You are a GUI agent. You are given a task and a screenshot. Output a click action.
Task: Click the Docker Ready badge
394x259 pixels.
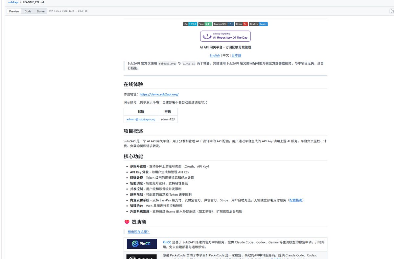tap(258, 24)
